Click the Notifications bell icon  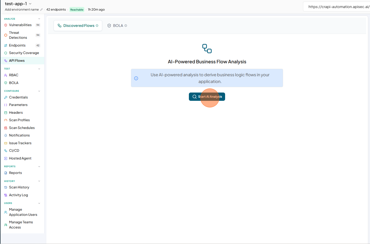6,135
